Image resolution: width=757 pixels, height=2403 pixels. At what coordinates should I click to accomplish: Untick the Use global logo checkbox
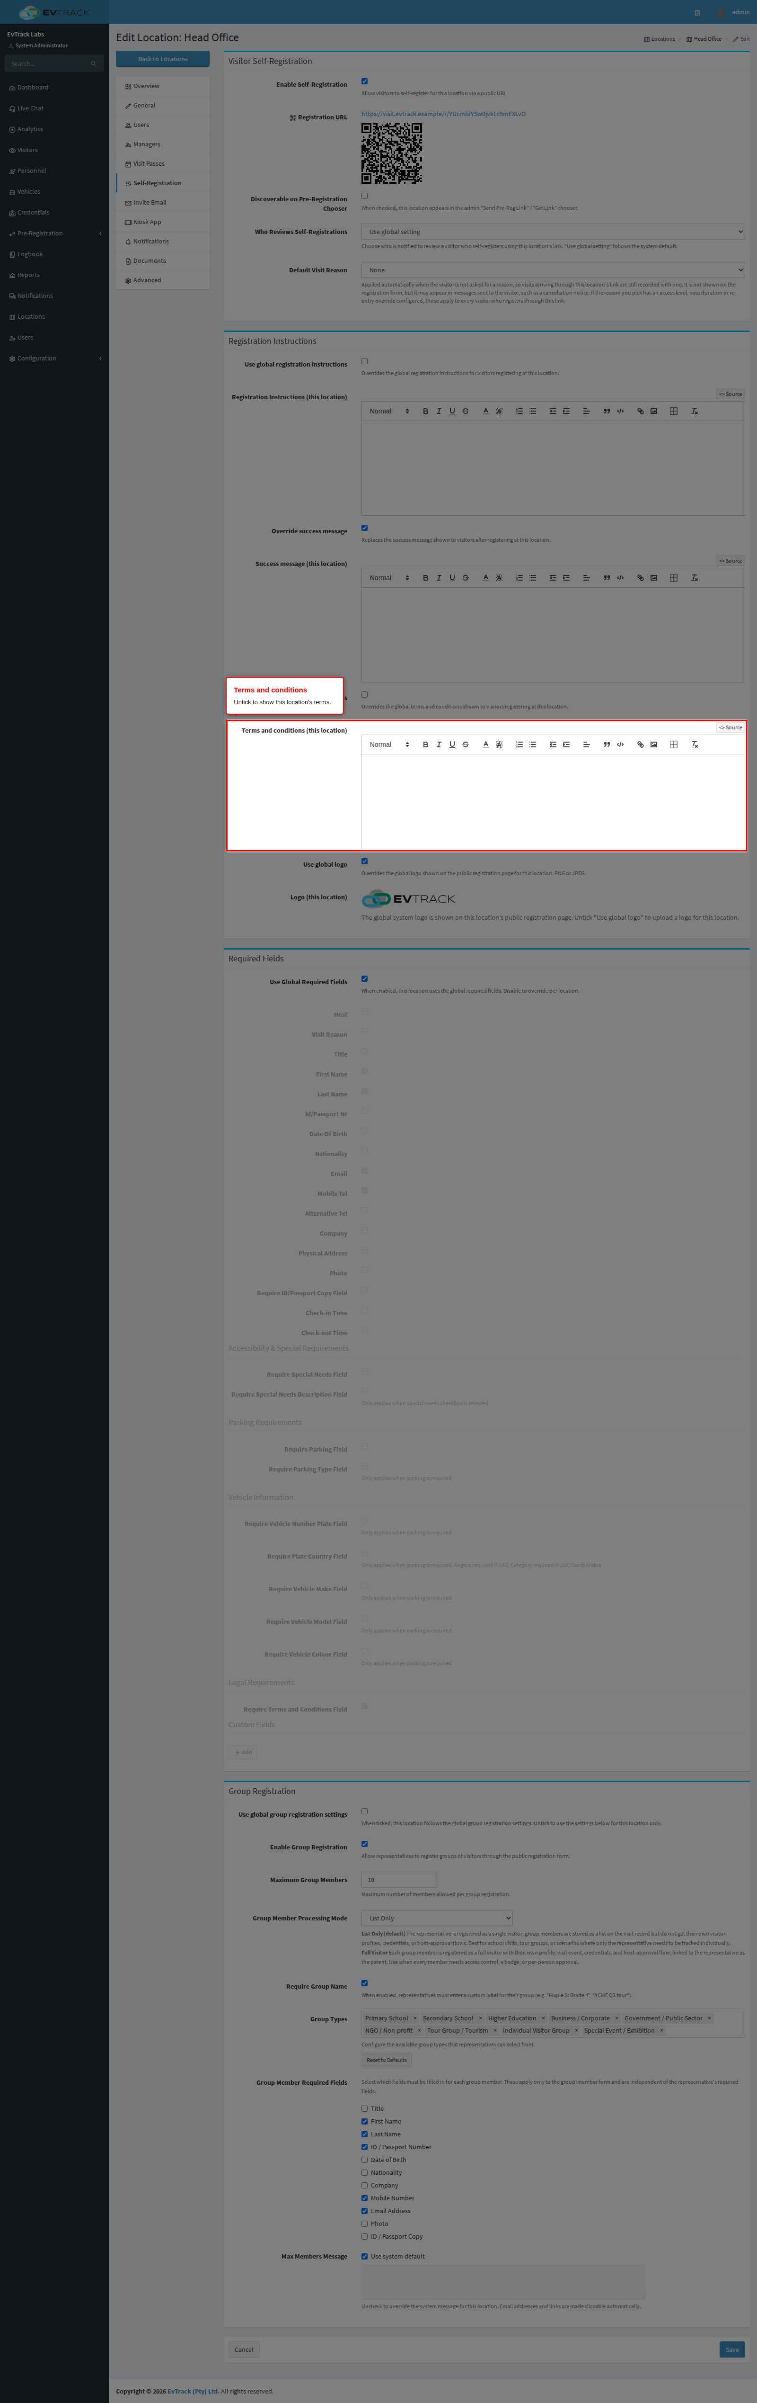pyautogui.click(x=364, y=861)
